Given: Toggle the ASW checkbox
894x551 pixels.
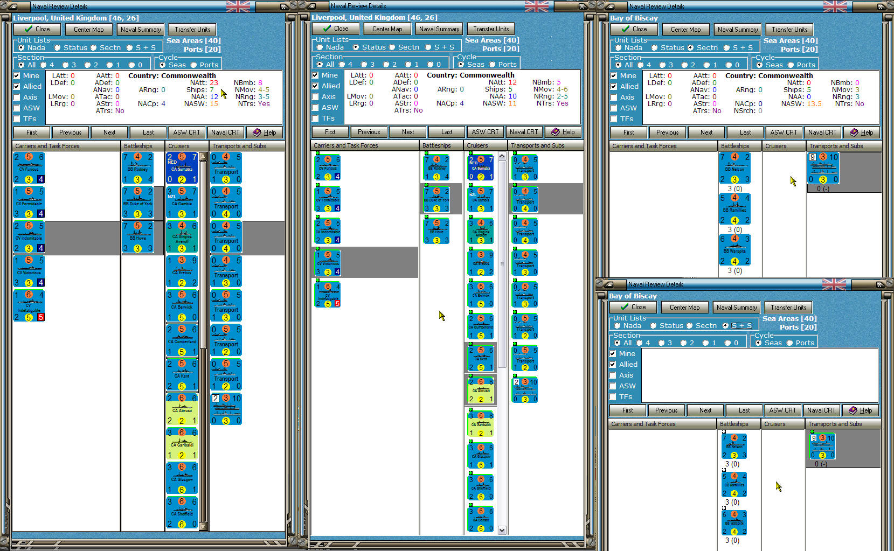Looking at the screenshot, I should coord(17,108).
